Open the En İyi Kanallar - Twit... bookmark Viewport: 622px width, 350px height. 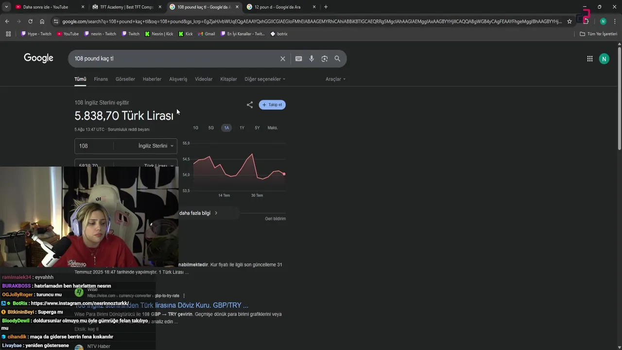tap(242, 34)
